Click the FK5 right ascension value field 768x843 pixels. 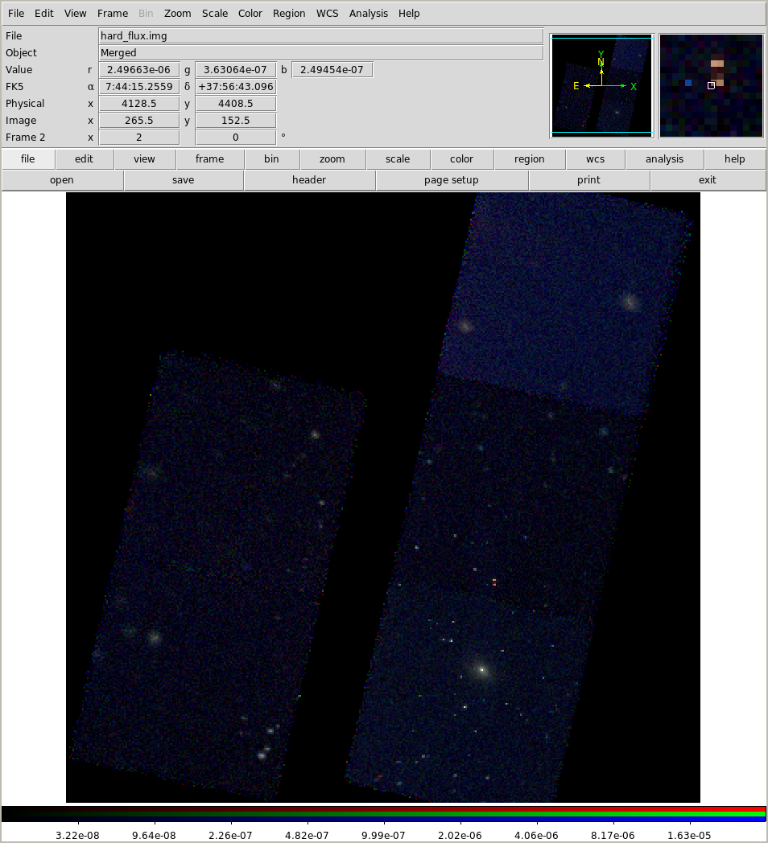(x=138, y=87)
